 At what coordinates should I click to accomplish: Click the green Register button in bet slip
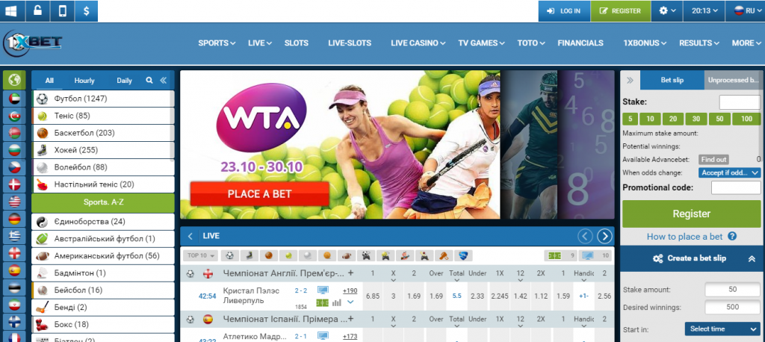click(691, 214)
